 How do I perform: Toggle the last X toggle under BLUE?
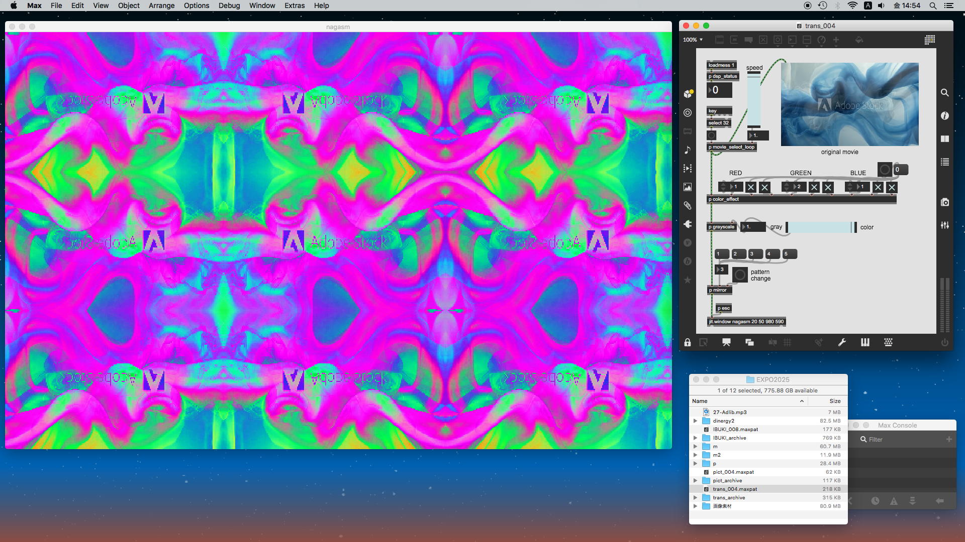pos(892,187)
